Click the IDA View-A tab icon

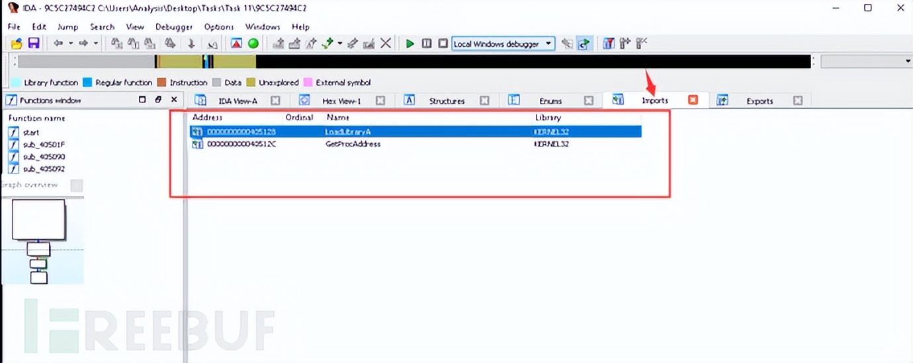tap(201, 101)
